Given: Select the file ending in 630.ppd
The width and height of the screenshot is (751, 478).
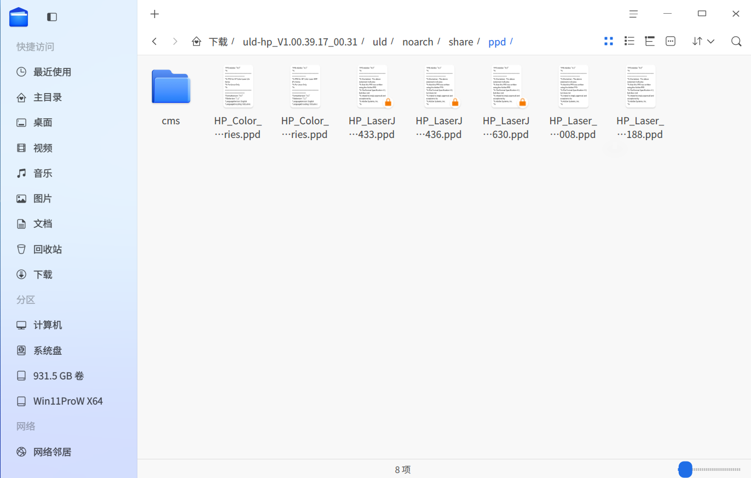Looking at the screenshot, I should pyautogui.click(x=506, y=102).
